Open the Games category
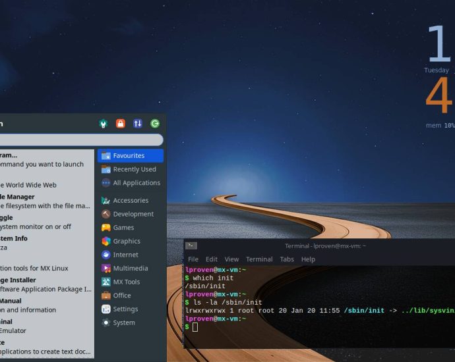The image size is (455, 362). pos(131,228)
